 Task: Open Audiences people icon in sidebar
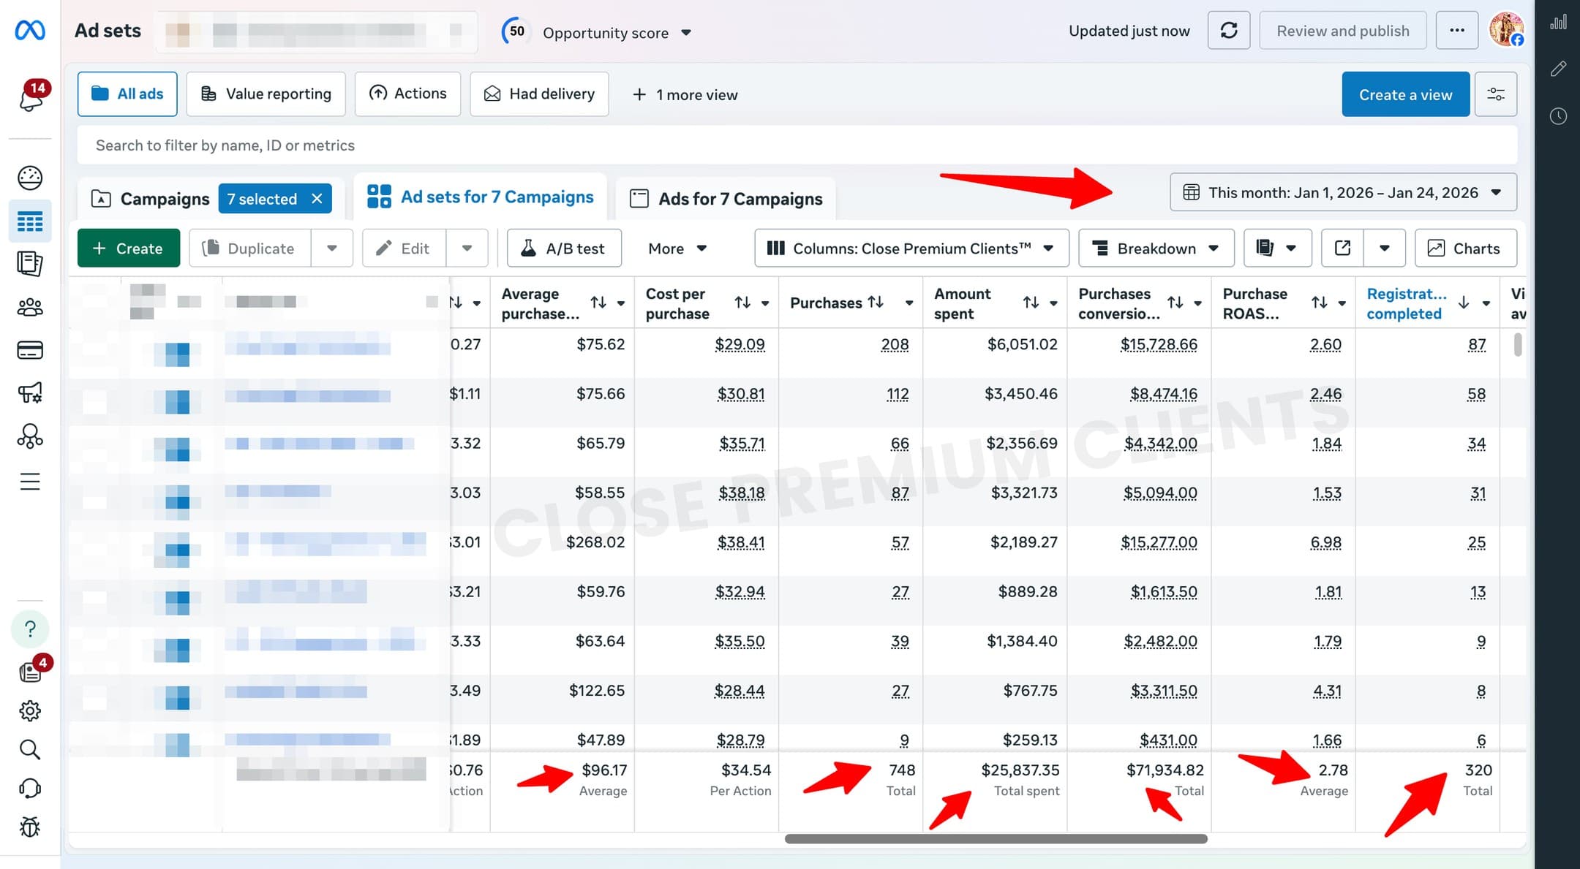[x=30, y=307]
